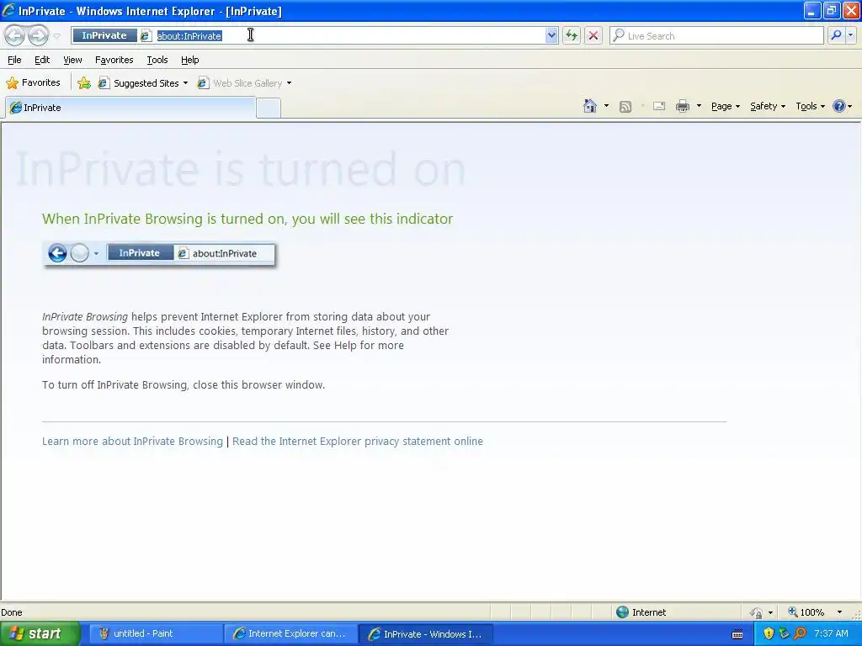
Task: Click the Internet security zone indicator
Action: [641, 612]
